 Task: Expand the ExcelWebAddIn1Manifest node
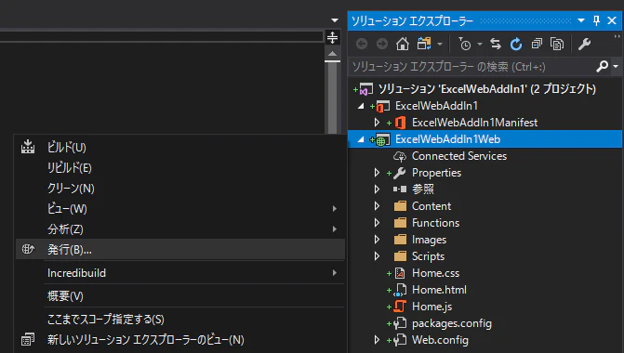[x=377, y=123]
